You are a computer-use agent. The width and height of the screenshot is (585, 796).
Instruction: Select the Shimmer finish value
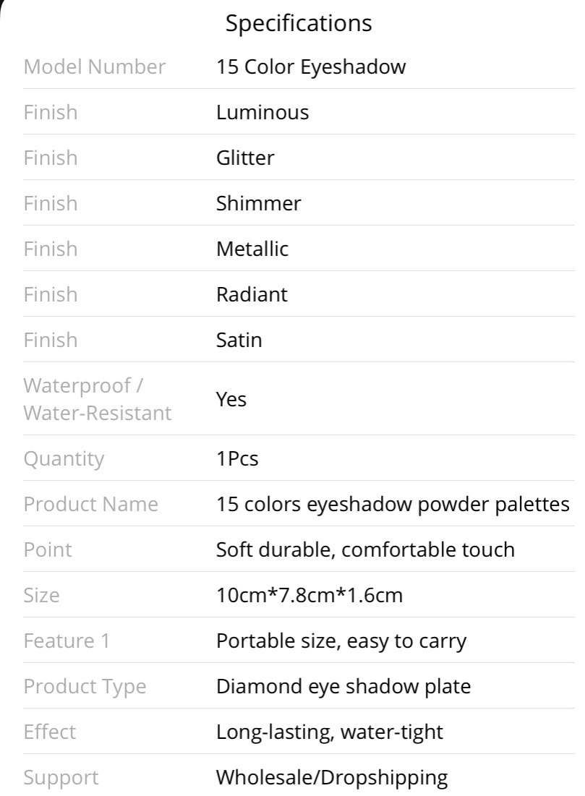tap(258, 203)
